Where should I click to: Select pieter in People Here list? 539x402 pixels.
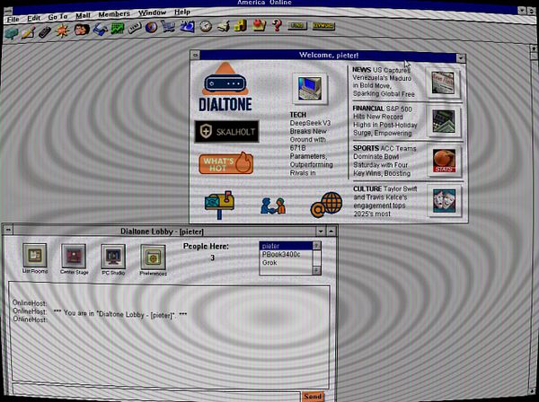coord(286,246)
